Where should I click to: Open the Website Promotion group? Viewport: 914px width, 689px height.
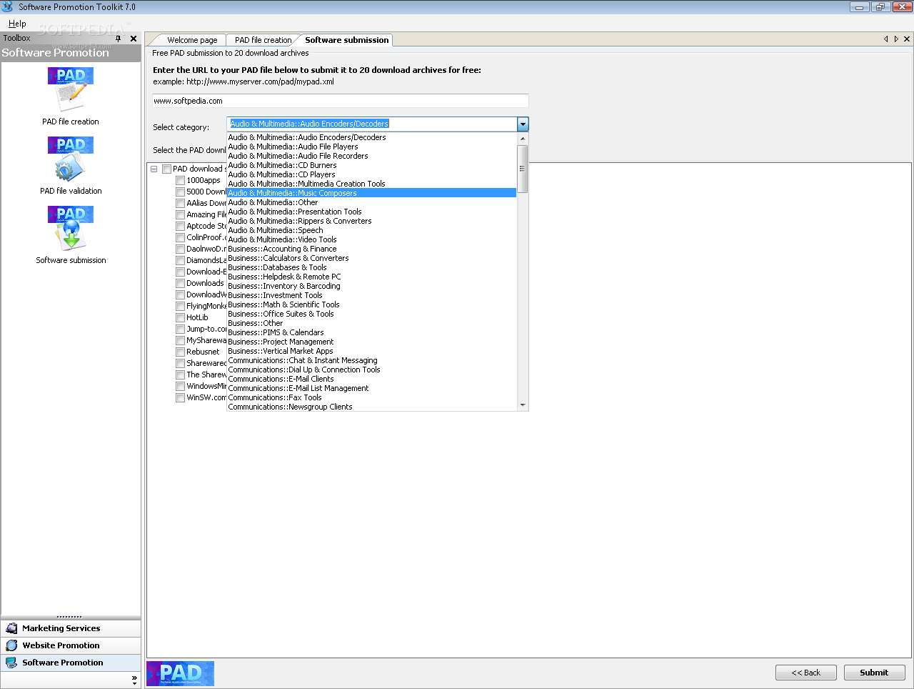pyautogui.click(x=71, y=645)
